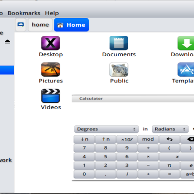Open the Pictures folder icon
The height and width of the screenshot is (194, 194).
(x=50, y=69)
